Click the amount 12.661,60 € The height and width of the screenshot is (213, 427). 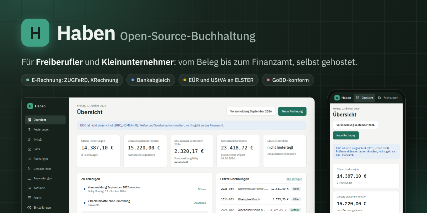coord(280,189)
